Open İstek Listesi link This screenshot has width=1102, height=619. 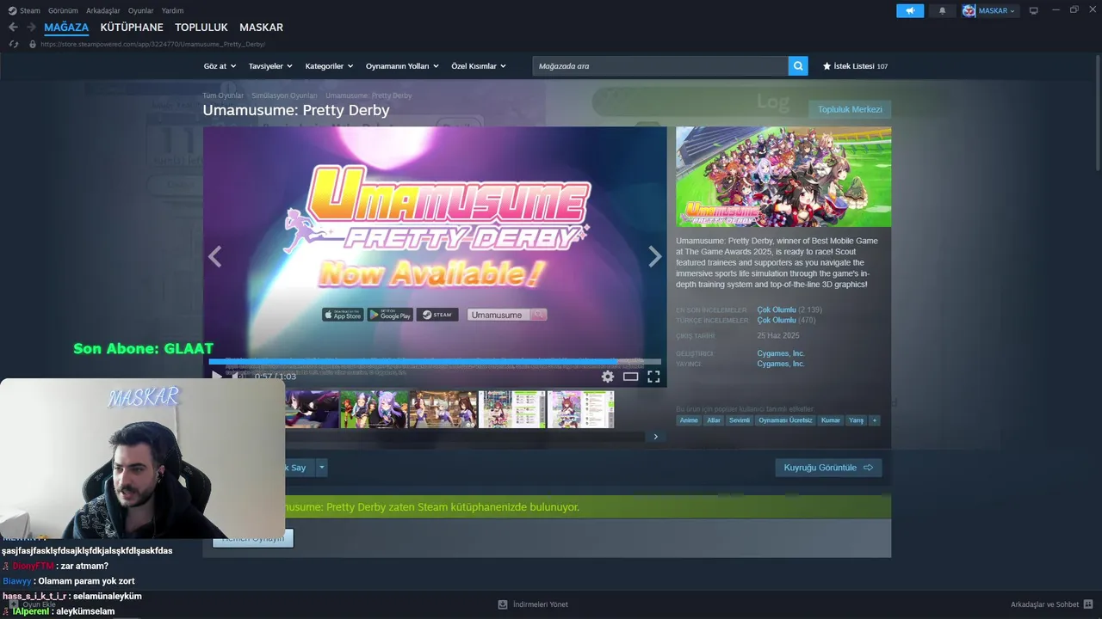point(854,66)
